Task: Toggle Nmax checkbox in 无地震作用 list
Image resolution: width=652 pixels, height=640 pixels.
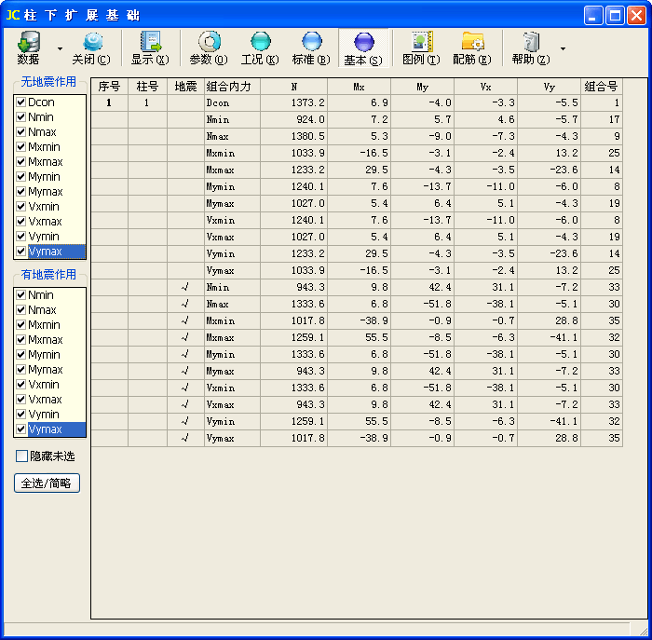Action: click(x=20, y=132)
